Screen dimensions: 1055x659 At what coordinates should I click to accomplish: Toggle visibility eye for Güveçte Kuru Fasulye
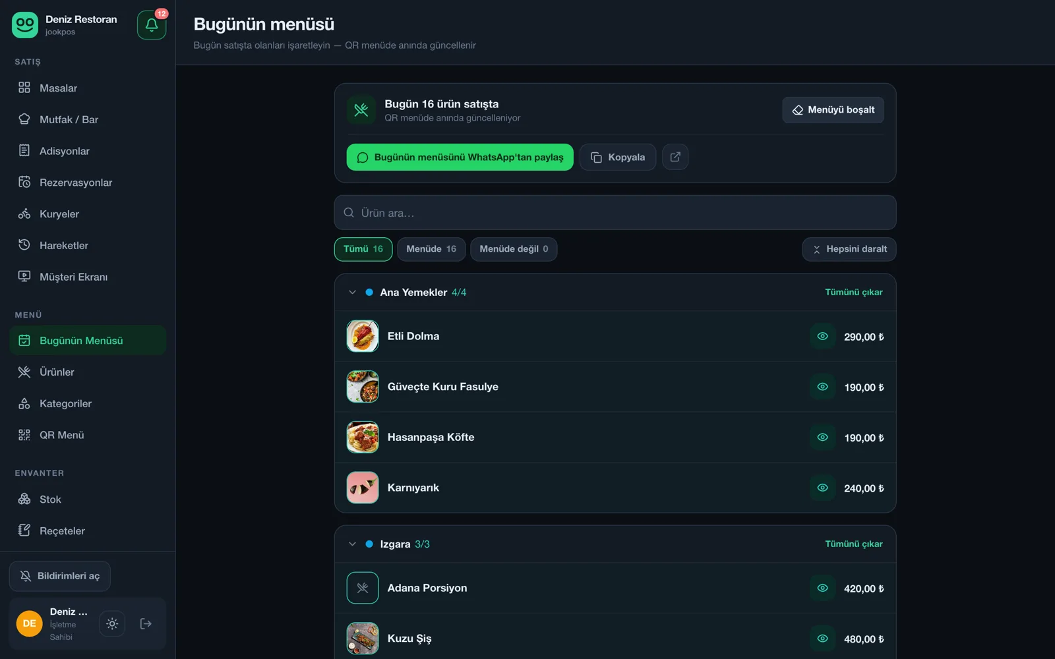(x=823, y=387)
